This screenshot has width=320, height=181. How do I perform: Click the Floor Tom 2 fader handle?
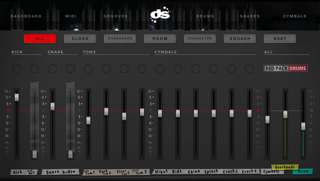point(142,112)
